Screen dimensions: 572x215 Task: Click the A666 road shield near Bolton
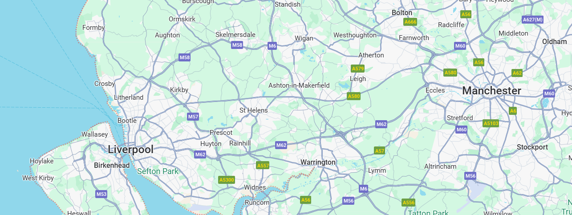410,22
